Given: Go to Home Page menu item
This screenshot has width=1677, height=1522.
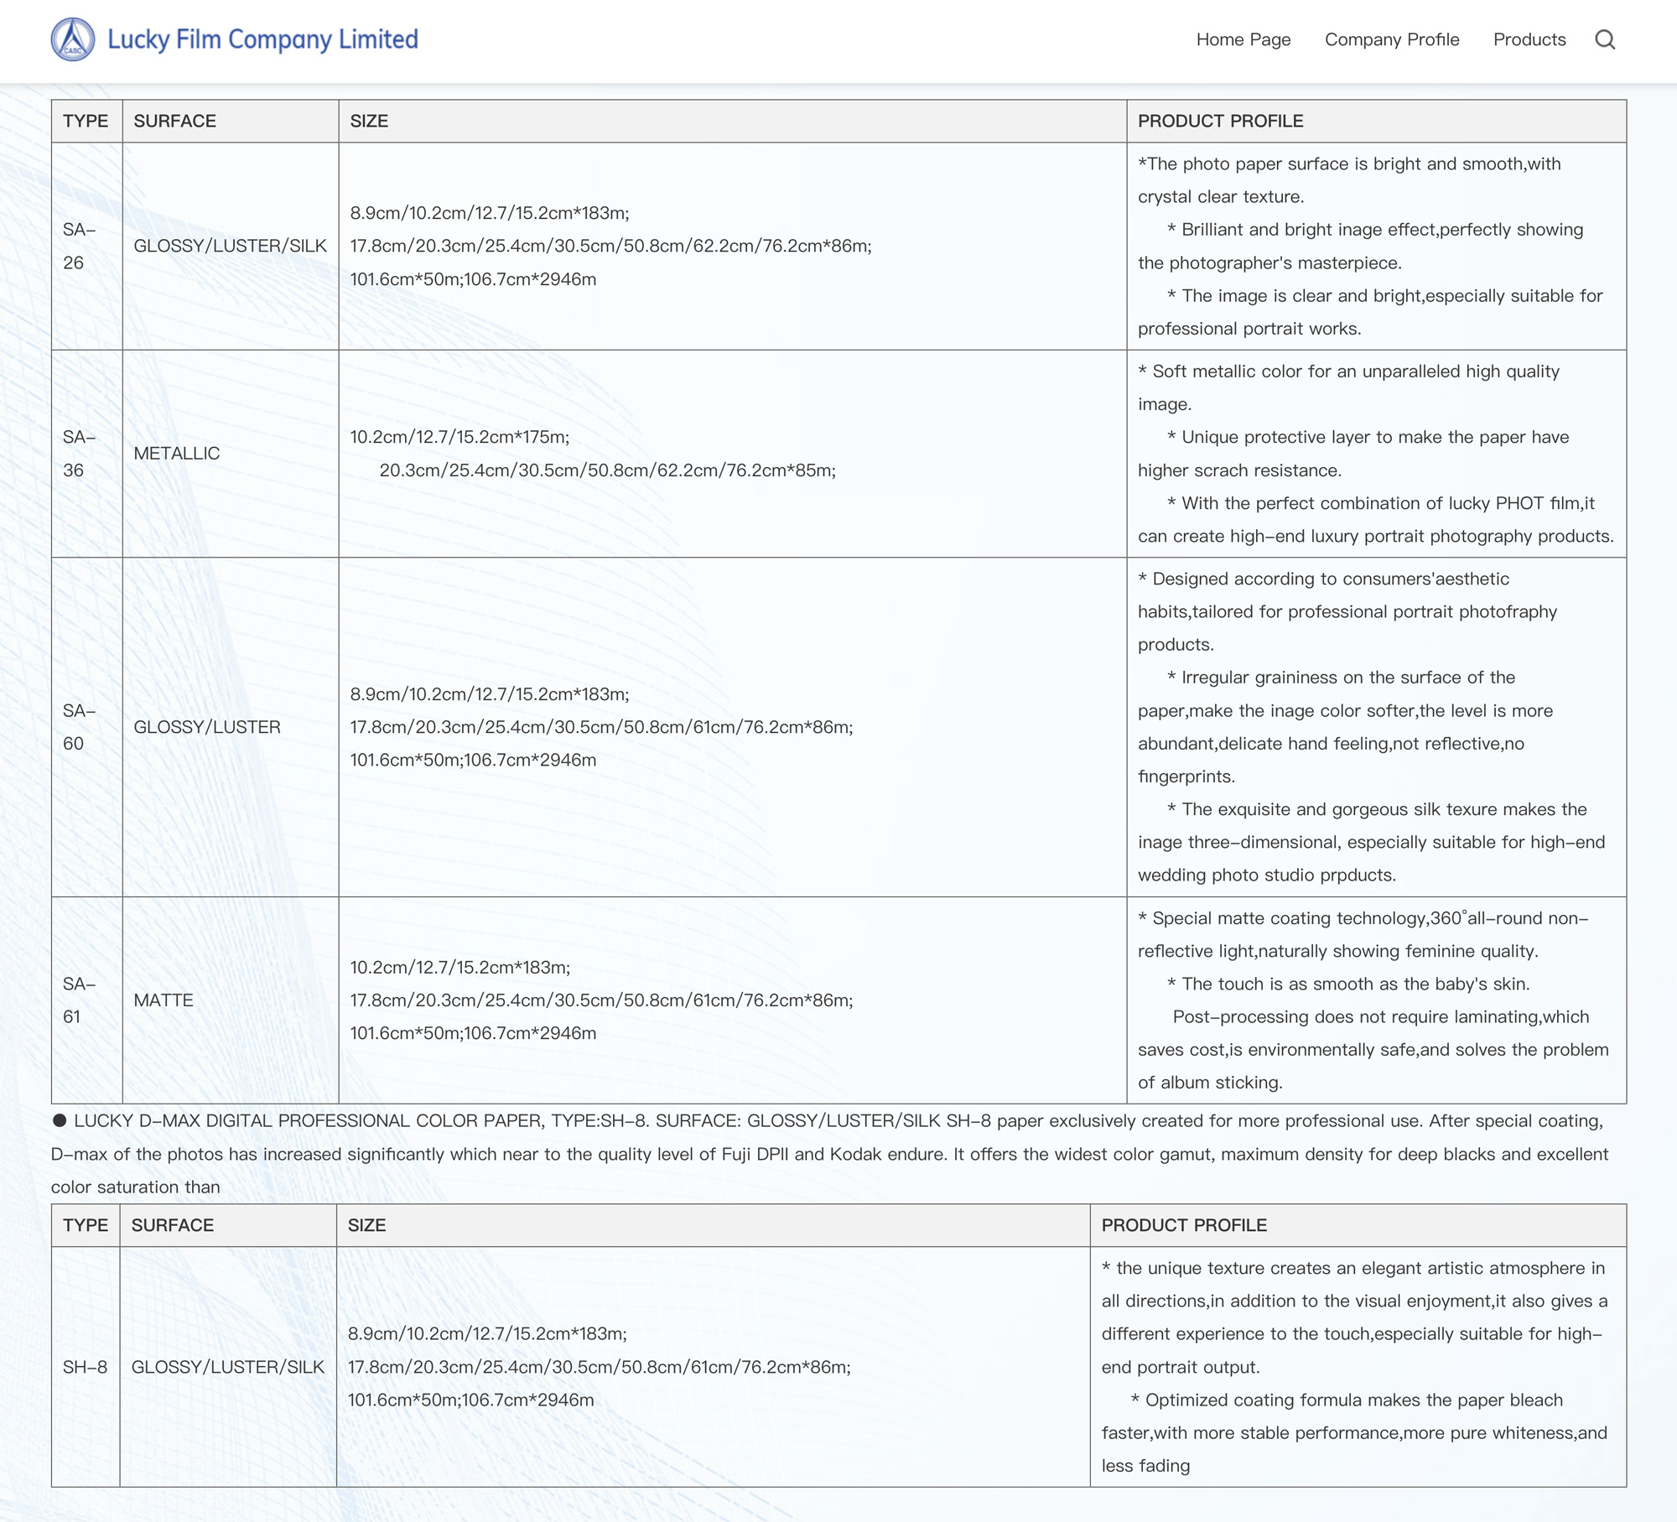Looking at the screenshot, I should [1243, 39].
